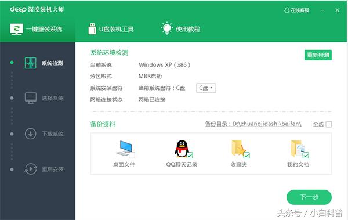Open the C盘 drive dropdown
348x220 pixels.
click(x=206, y=88)
